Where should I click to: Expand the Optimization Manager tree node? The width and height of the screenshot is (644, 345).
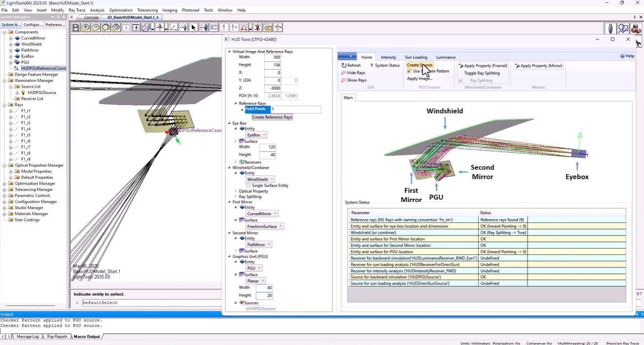pyautogui.click(x=5, y=184)
